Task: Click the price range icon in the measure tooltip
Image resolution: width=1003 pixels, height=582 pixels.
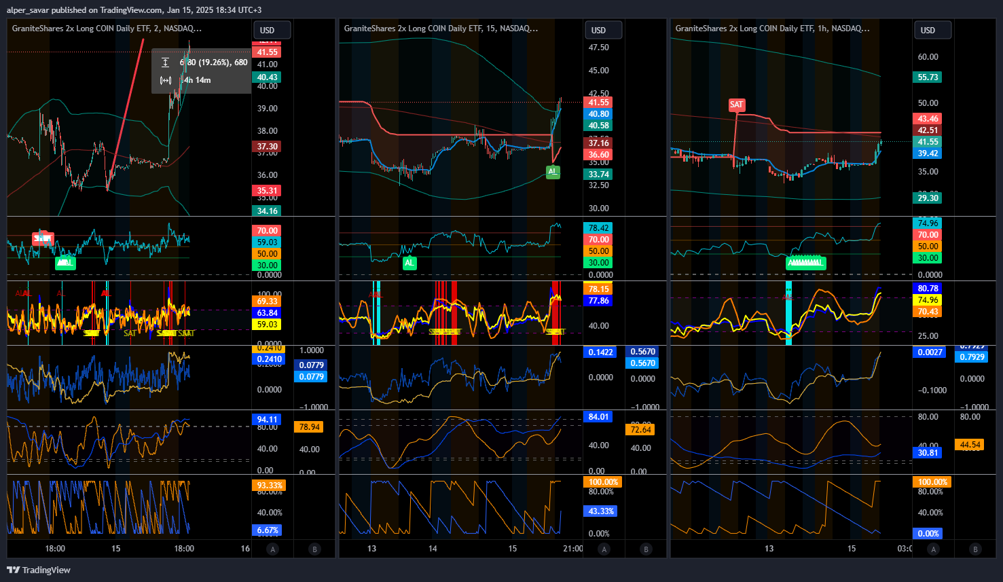Action: pyautogui.click(x=165, y=62)
